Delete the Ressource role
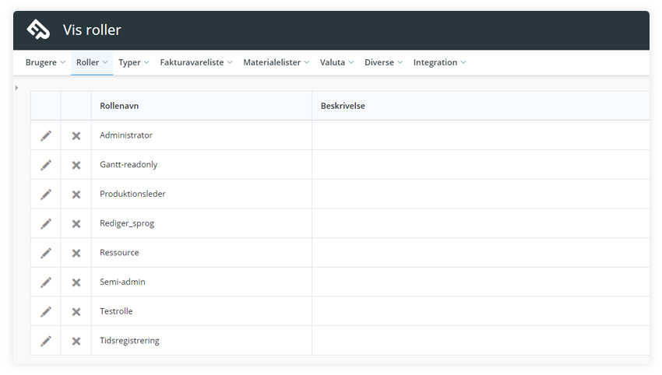The width and height of the screenshot is (662, 375). coord(76,253)
